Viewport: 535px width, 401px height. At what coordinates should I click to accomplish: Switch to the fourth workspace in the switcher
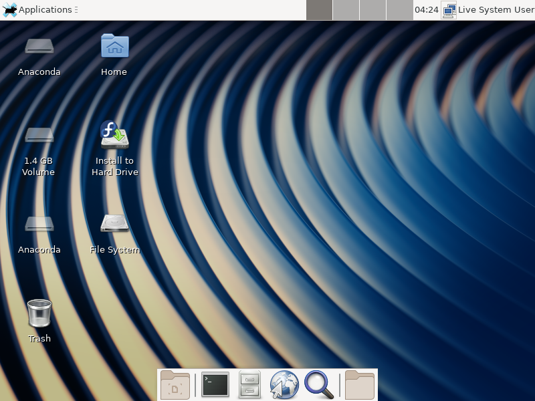click(399, 10)
